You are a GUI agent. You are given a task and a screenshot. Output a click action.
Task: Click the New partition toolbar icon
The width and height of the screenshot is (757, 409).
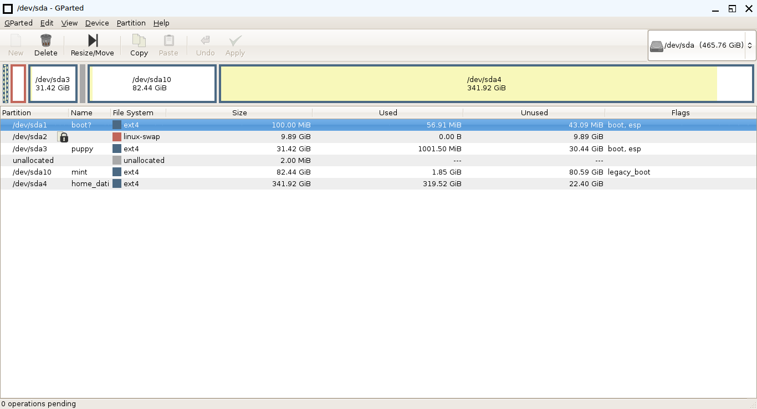click(x=16, y=40)
